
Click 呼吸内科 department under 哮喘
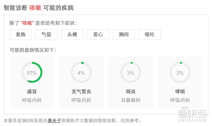point(180,100)
